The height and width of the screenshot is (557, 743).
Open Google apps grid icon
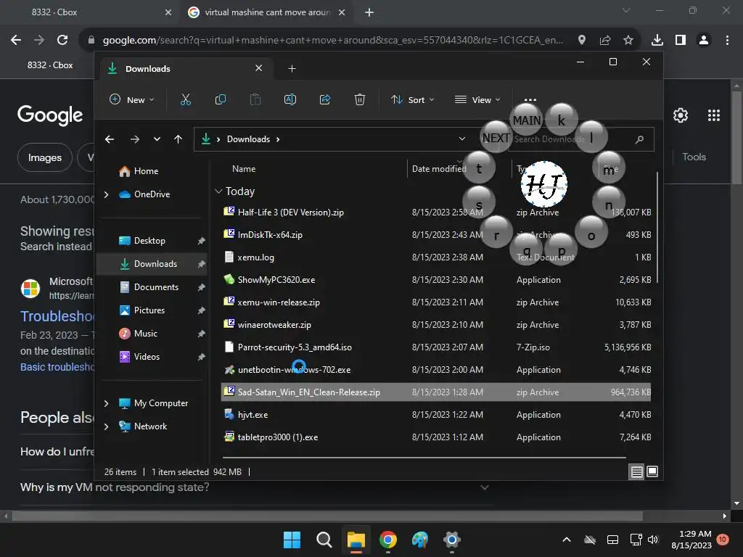point(714,115)
